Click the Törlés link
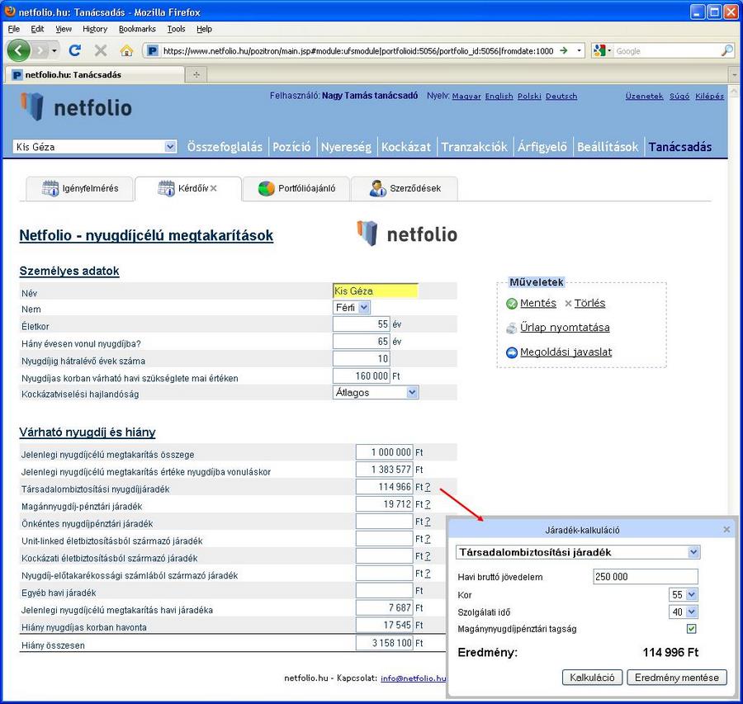 click(590, 303)
